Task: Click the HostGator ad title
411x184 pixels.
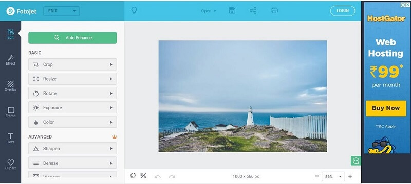Action: (386, 18)
